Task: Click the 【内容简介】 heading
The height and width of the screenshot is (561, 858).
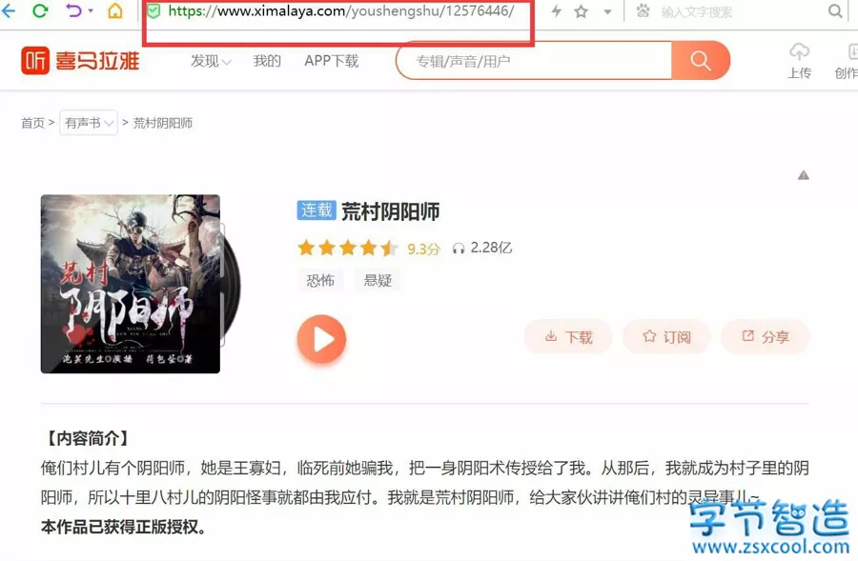Action: 88,438
